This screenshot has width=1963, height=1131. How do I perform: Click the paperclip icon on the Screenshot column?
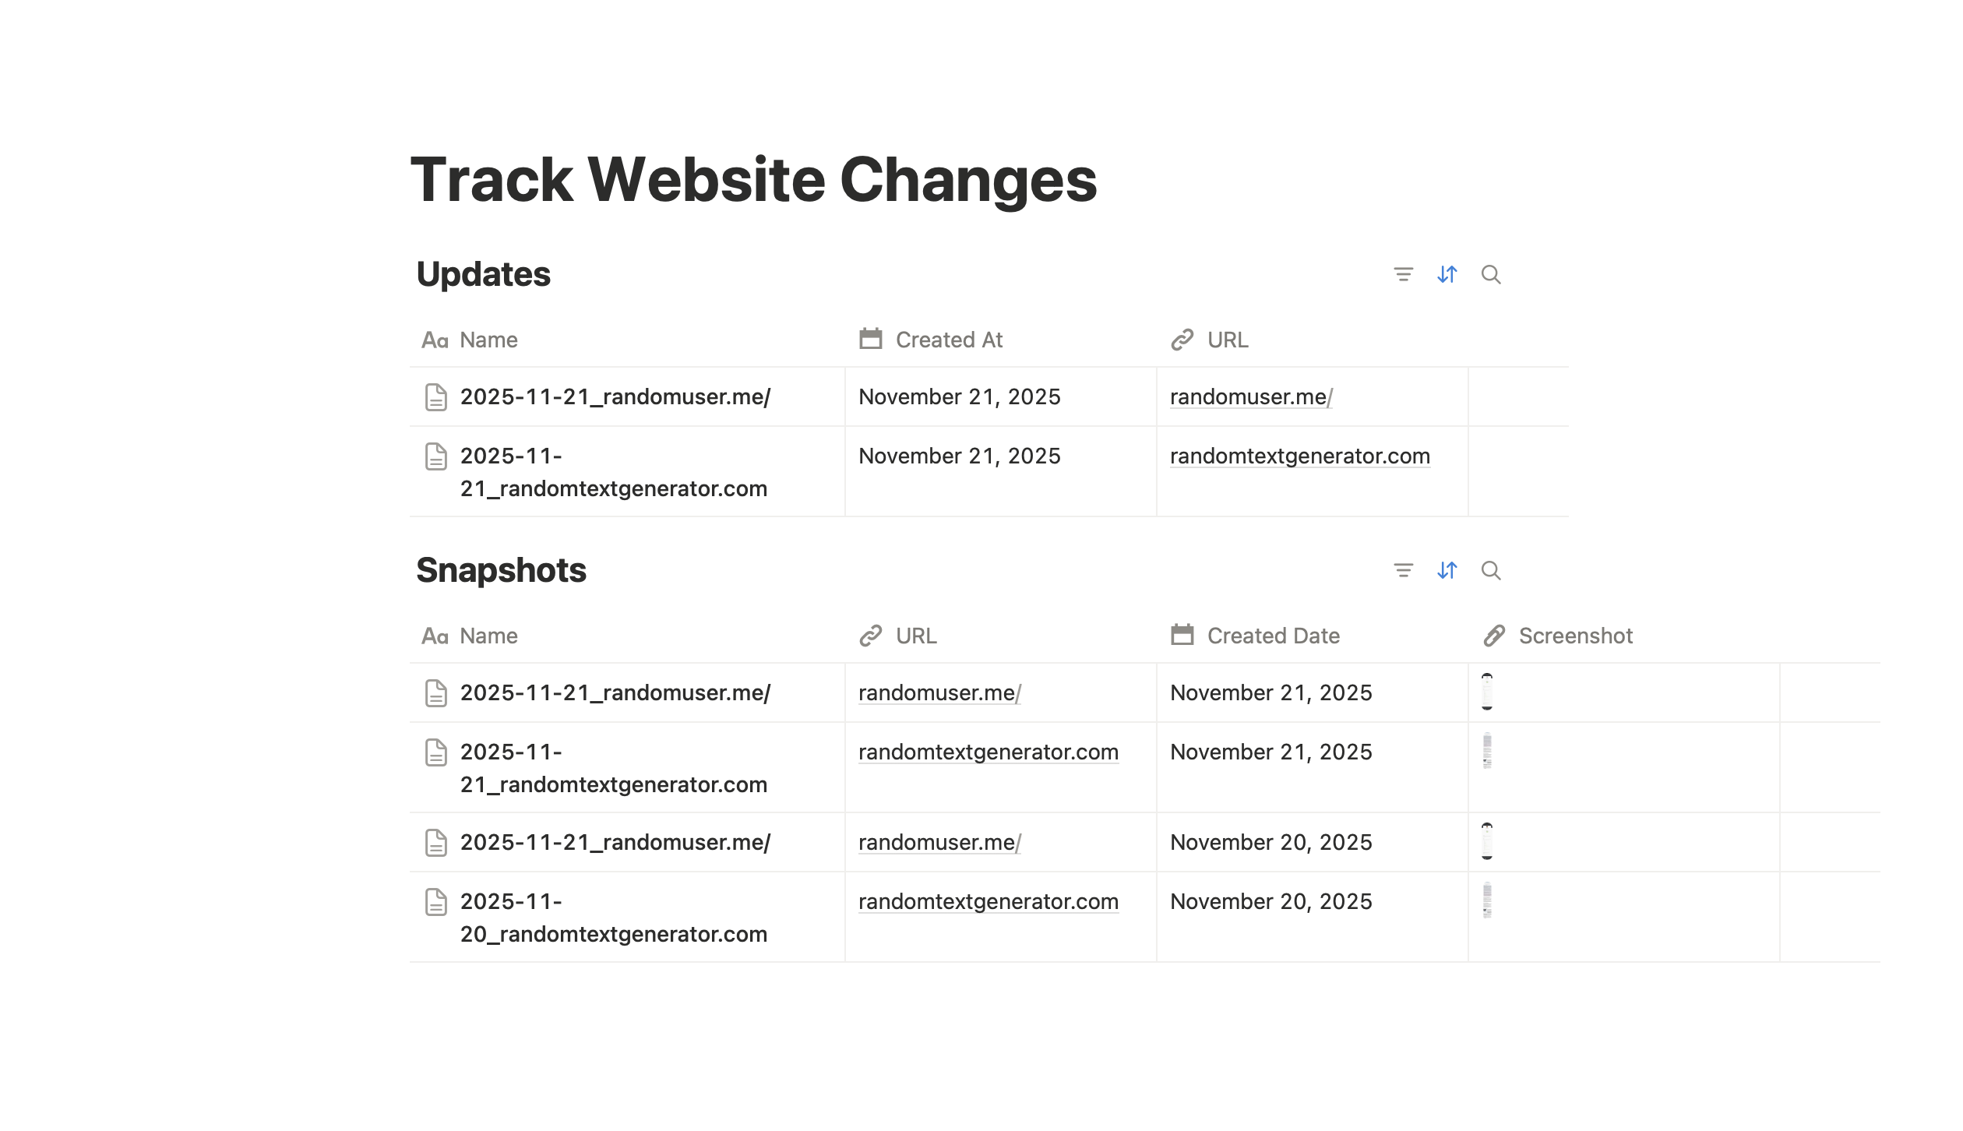[1494, 635]
